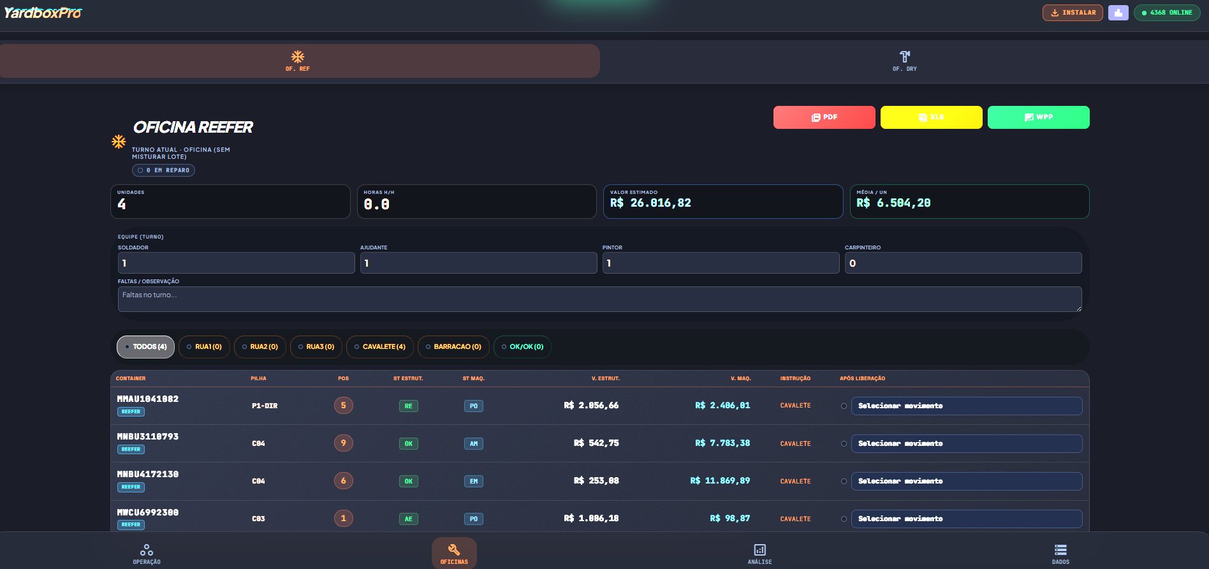Click the YardboxPro logo
Image resolution: width=1209 pixels, height=569 pixels.
click(x=43, y=13)
